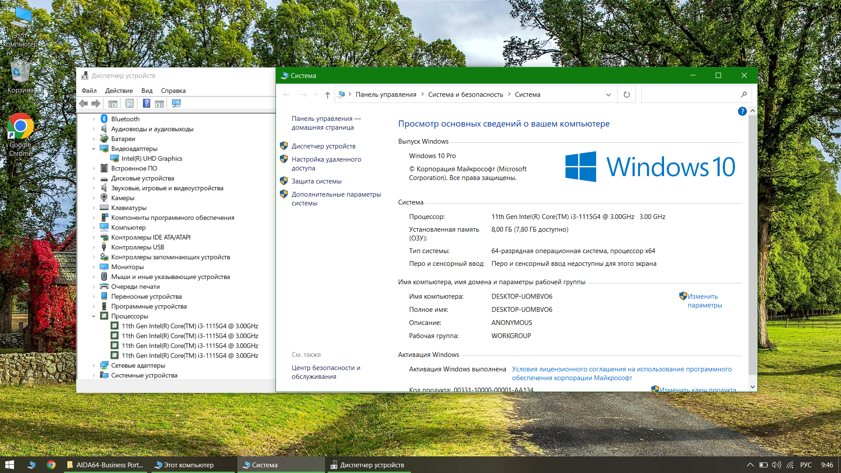
Task: Open Google Chrome from the taskbar
Action: [51, 465]
